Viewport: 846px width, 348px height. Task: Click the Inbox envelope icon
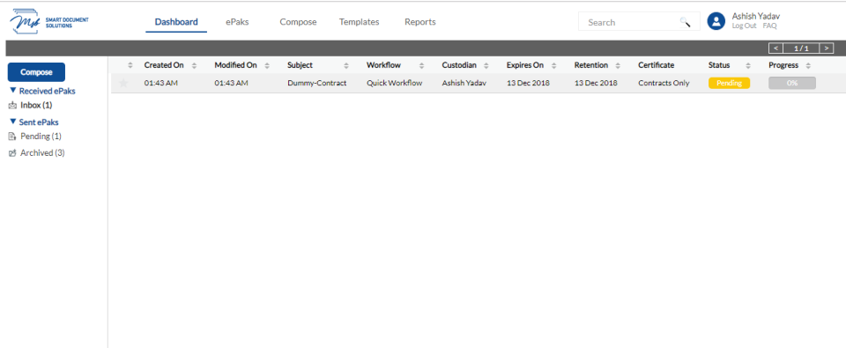coord(13,106)
